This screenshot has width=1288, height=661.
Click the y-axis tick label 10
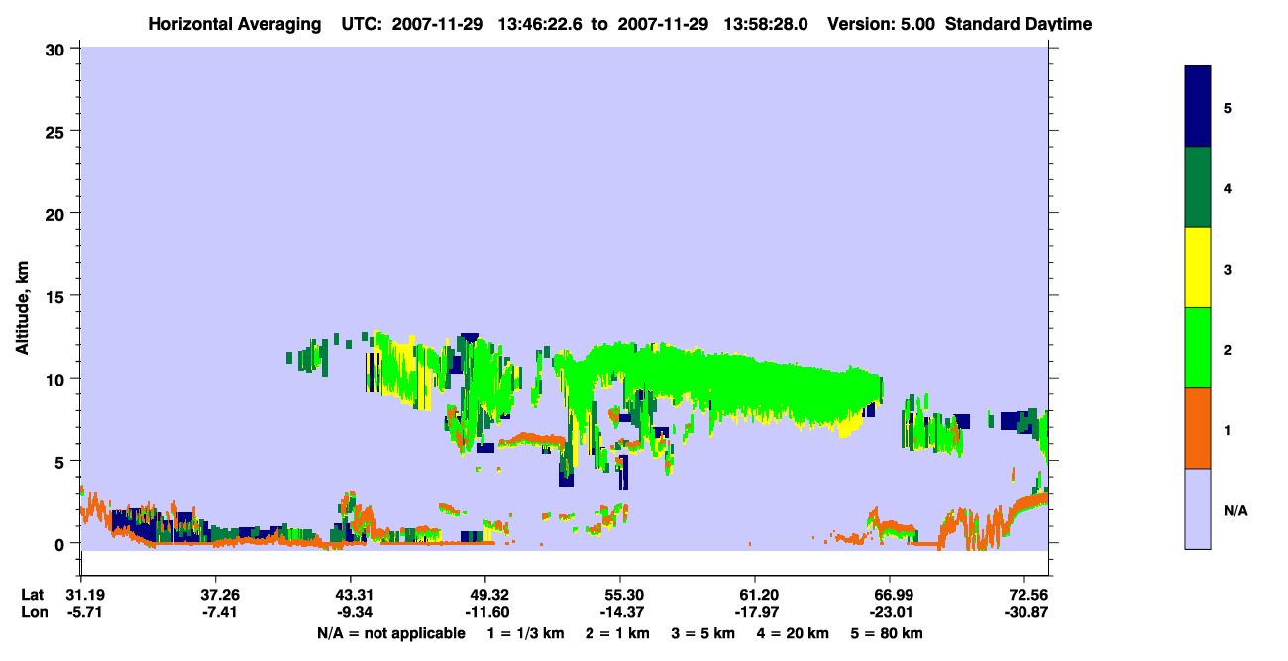(57, 379)
